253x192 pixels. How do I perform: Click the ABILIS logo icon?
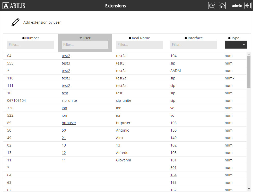pos(6,6)
